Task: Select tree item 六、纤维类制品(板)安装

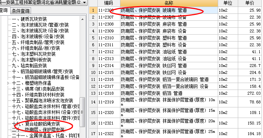Action: (x=36, y=48)
